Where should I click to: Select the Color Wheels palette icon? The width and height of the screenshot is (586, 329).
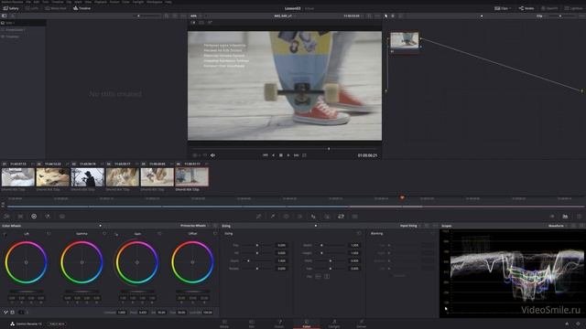pos(34,217)
